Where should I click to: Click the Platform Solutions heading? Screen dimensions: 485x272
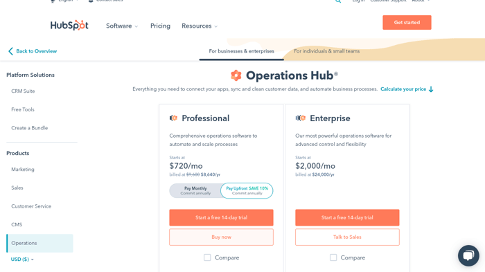pyautogui.click(x=30, y=75)
